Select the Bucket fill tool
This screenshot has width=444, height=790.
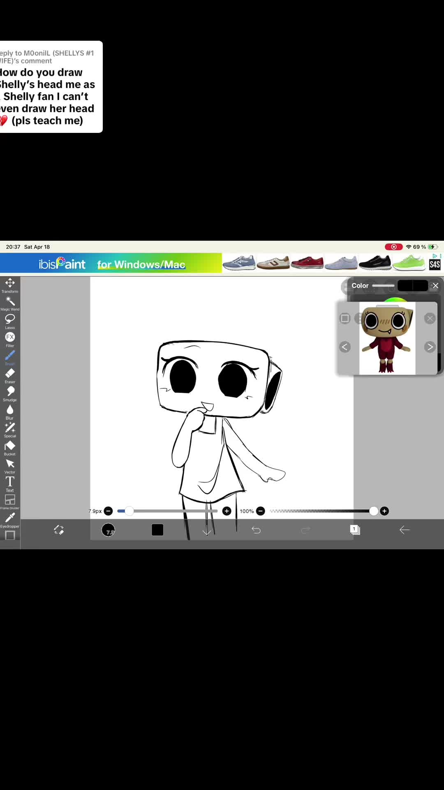tap(10, 448)
